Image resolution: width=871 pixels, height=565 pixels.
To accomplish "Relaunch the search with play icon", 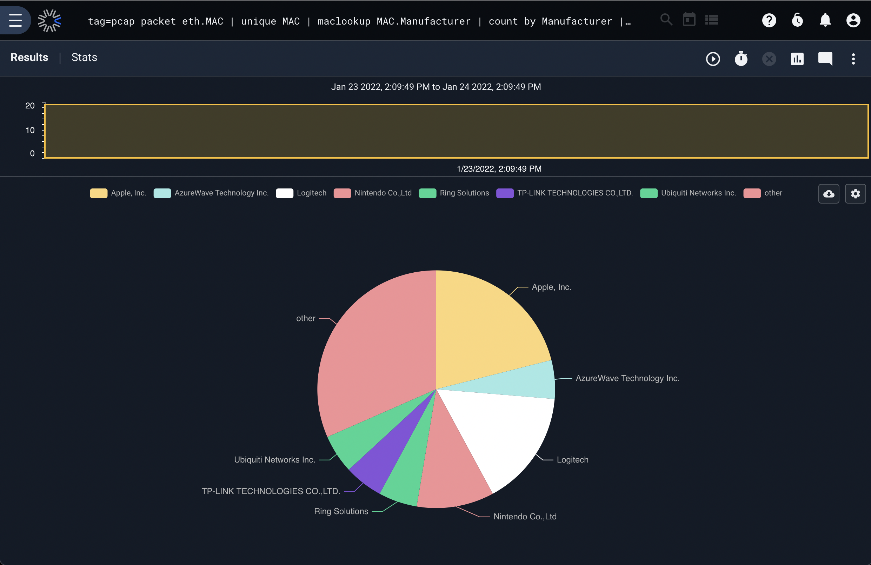I will (712, 59).
